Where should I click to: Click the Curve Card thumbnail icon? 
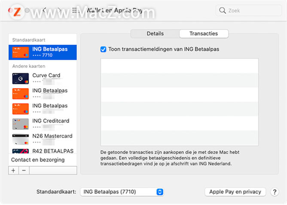[x=21, y=79]
